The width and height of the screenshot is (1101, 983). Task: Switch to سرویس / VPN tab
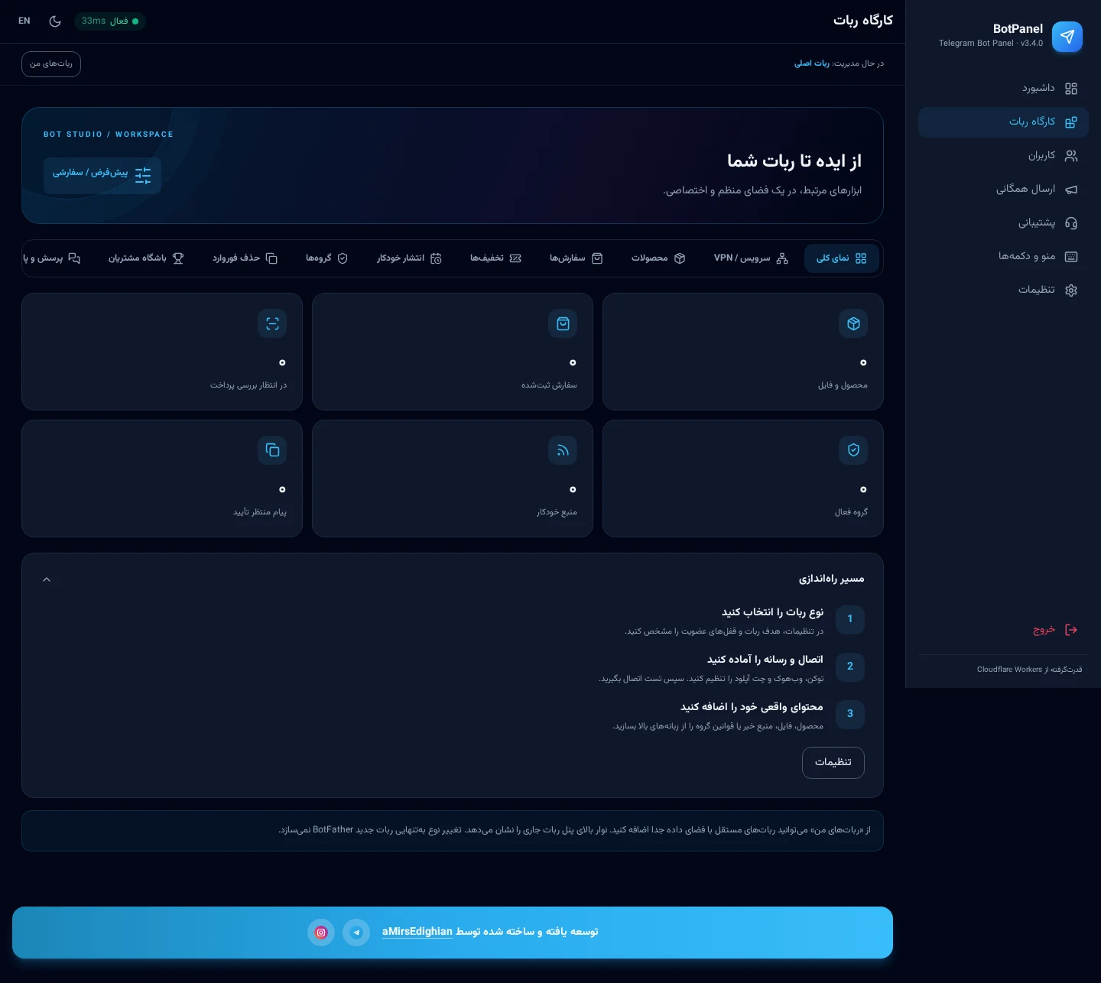point(750,258)
